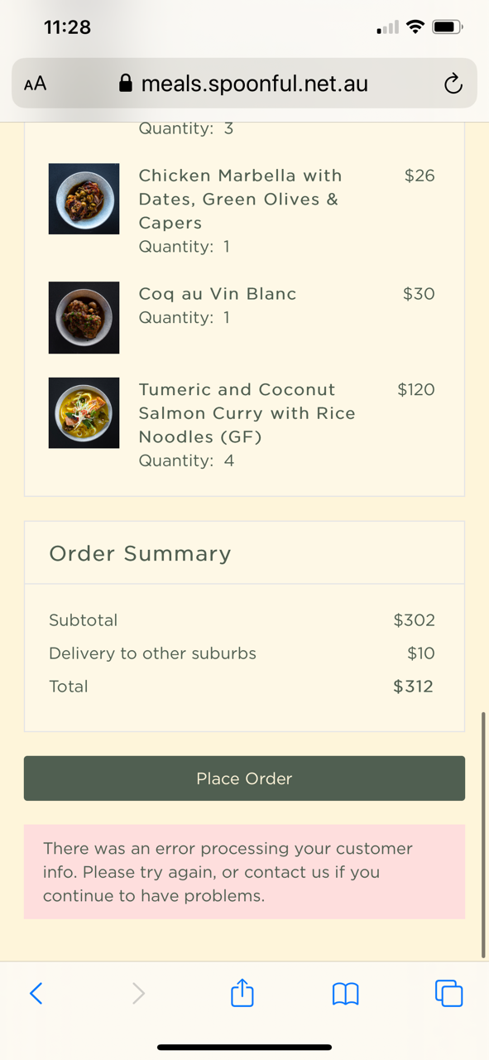This screenshot has height=1060, width=489.
Task: Select the Chicken Marbella item name
Action: coord(240,199)
